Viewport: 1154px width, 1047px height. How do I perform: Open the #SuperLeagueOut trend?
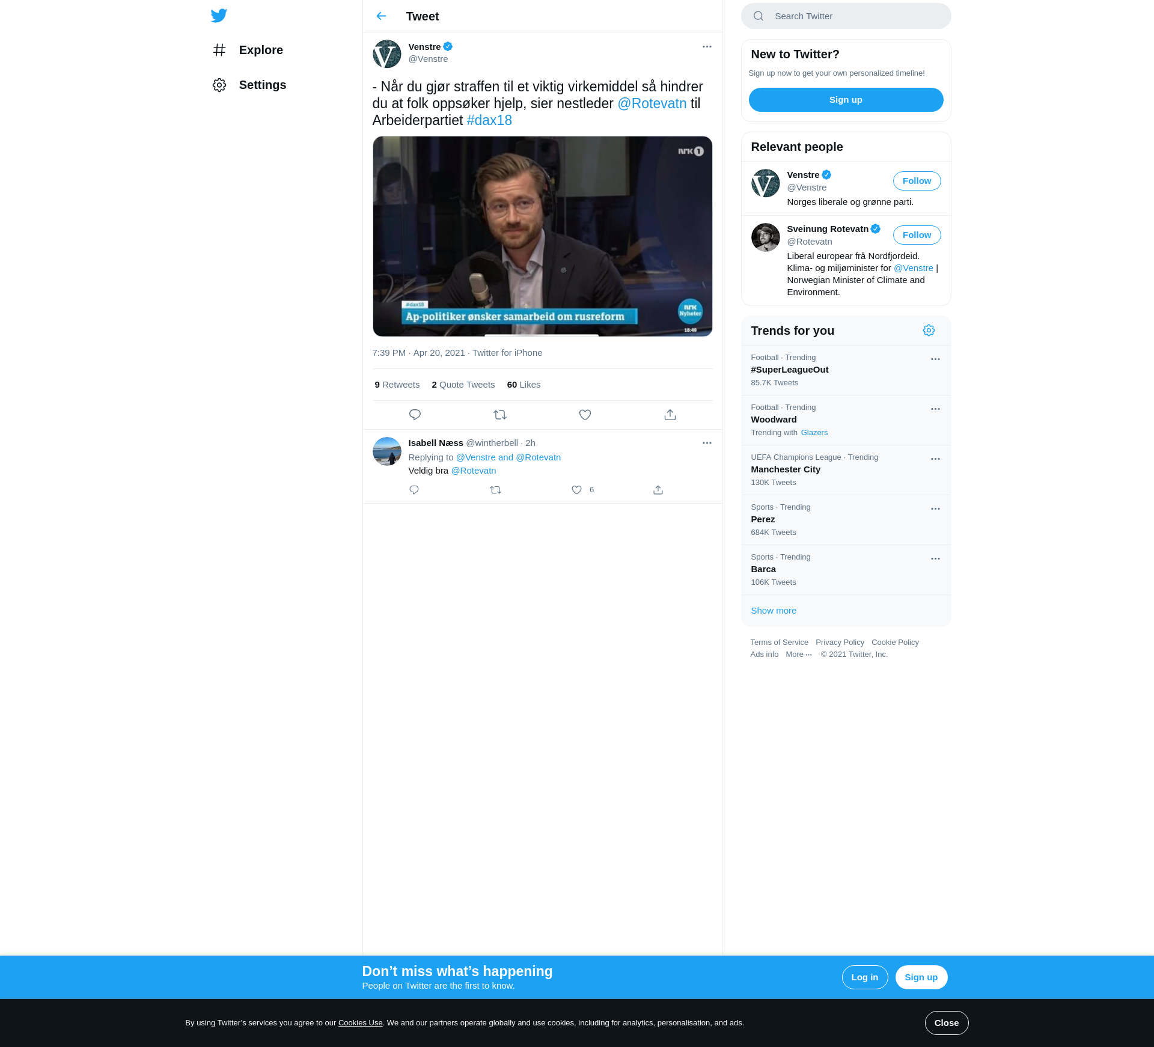click(x=789, y=370)
